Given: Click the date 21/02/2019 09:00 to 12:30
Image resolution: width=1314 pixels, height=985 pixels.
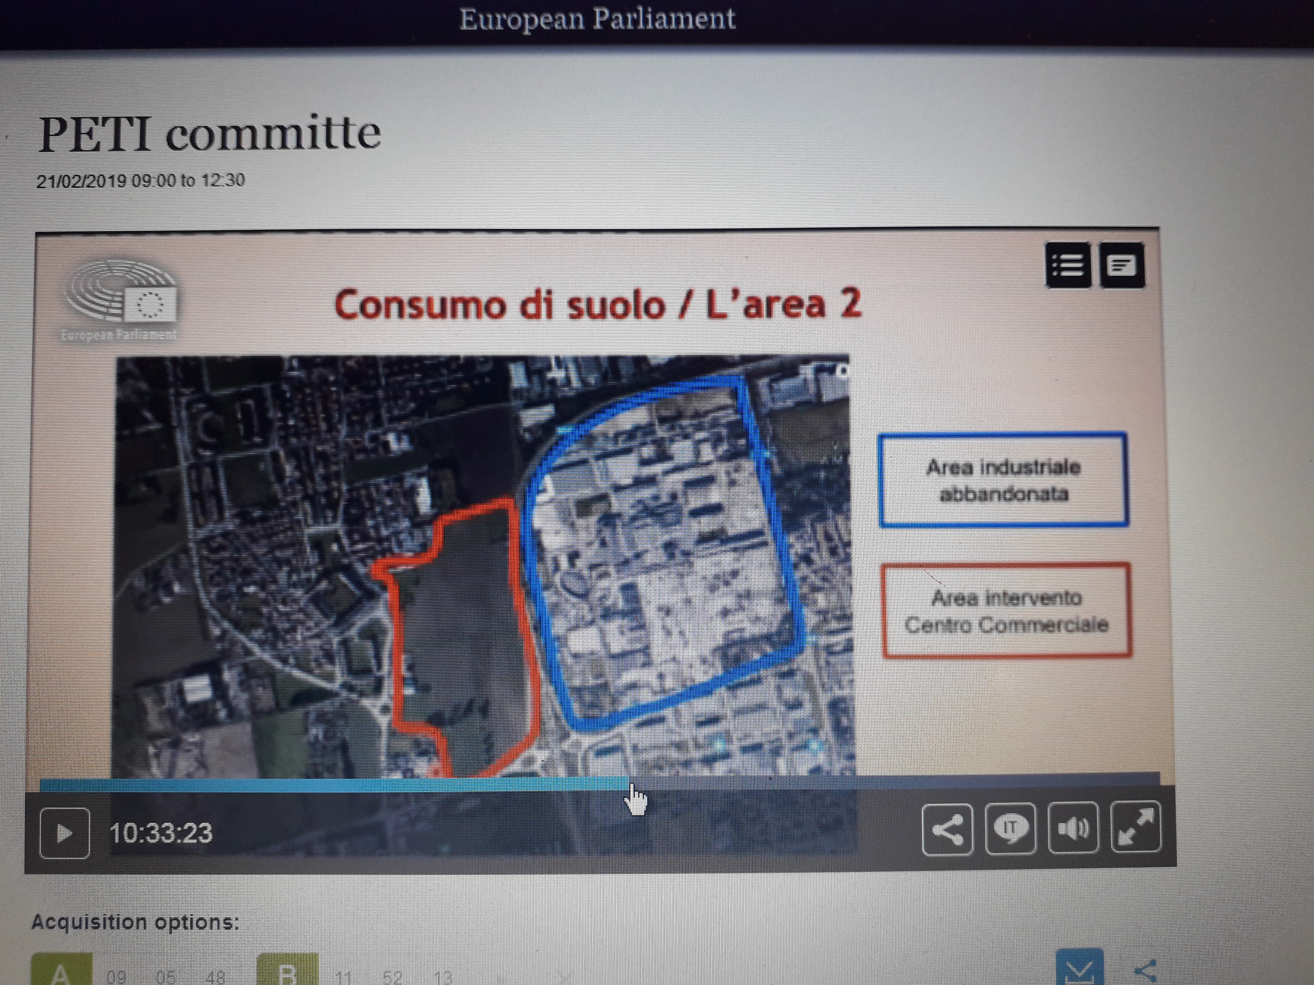Looking at the screenshot, I should (x=141, y=180).
